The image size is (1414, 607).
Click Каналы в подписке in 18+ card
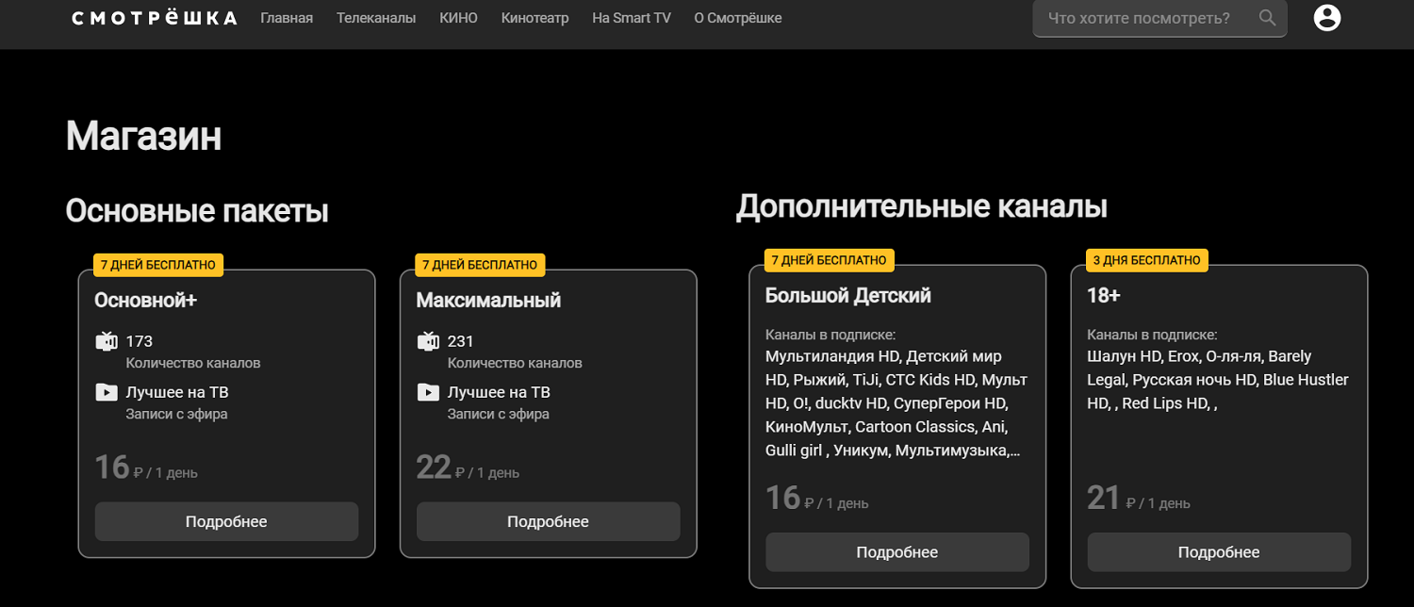click(1152, 335)
